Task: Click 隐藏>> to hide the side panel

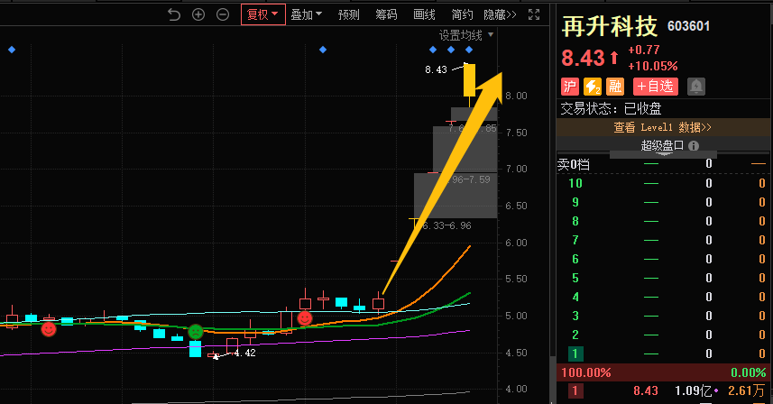Action: click(500, 14)
